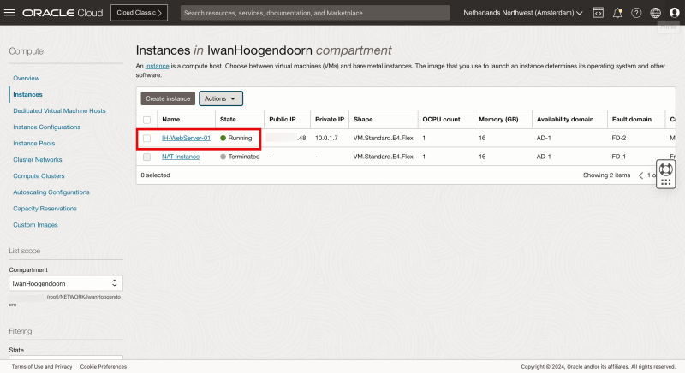Open the help question mark icon
685x373 pixels.
click(x=636, y=13)
